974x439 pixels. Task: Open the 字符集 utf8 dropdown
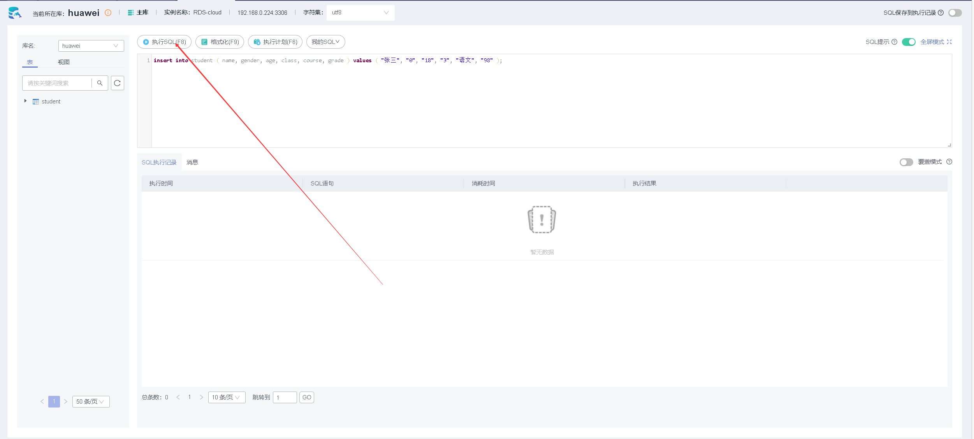pyautogui.click(x=360, y=13)
